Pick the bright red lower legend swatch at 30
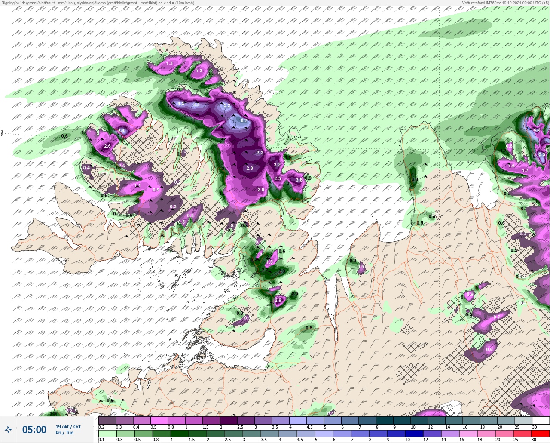Screen dimensions: 550x443 [541, 434]
